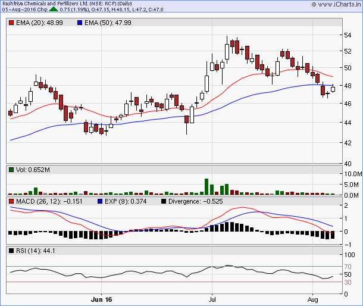Click the Divergence: -0.525 label

196,201
